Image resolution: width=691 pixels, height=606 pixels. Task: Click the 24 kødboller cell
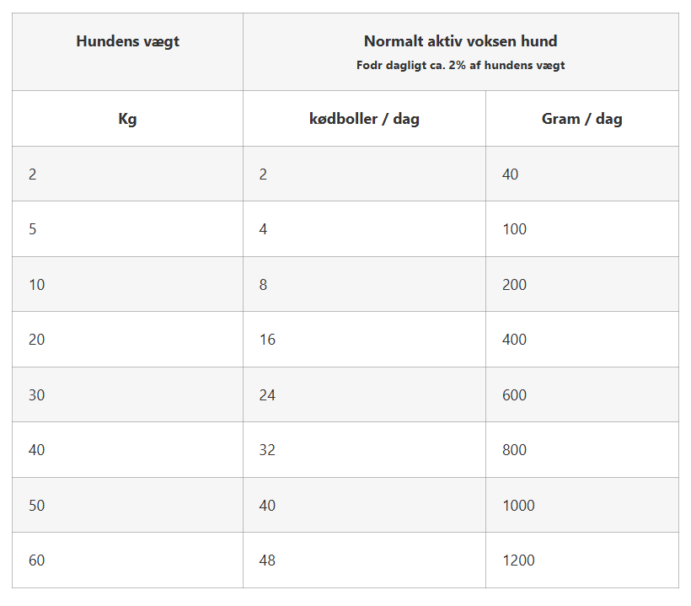click(x=364, y=395)
